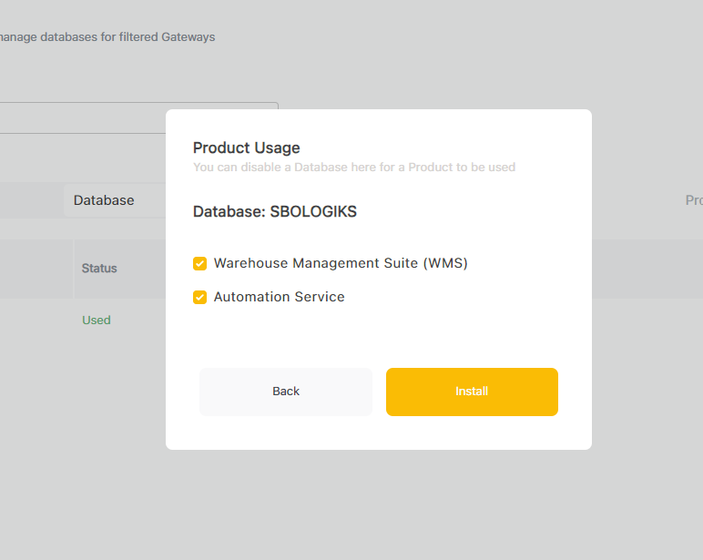703x560 pixels.
Task: Click the green Used status
Action: point(97,321)
